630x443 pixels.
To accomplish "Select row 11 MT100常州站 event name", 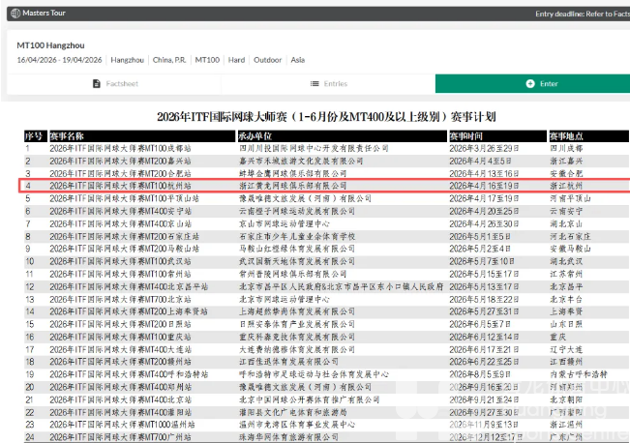I will [x=121, y=274].
